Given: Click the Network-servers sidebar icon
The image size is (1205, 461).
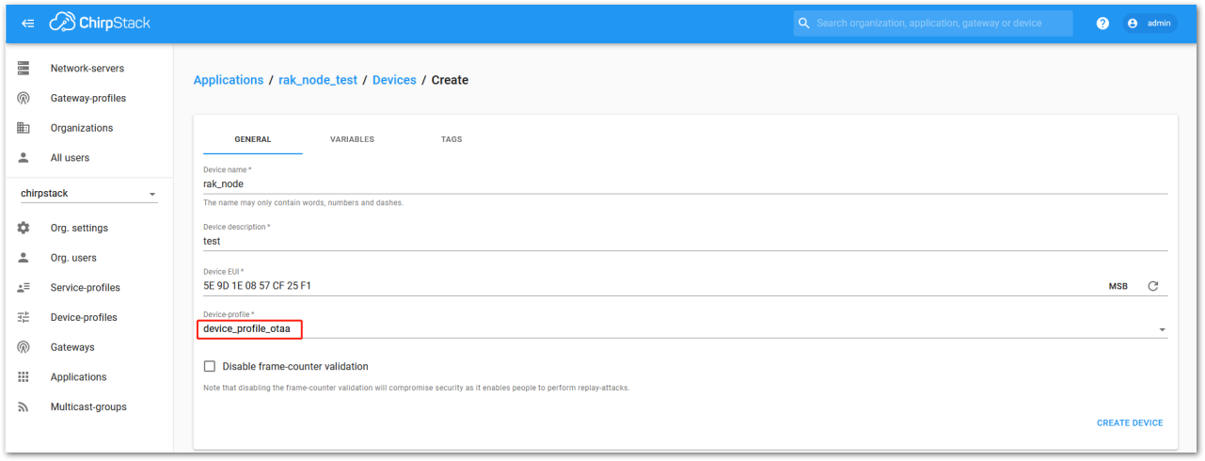Looking at the screenshot, I should coord(24,68).
